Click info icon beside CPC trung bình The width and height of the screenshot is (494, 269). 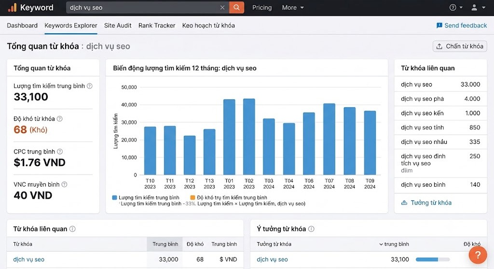tap(60, 152)
